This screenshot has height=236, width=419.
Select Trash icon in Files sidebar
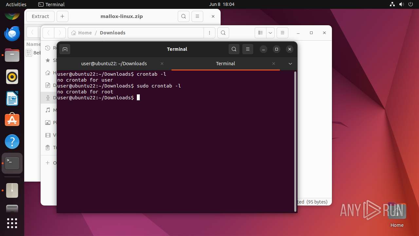(x=48, y=147)
